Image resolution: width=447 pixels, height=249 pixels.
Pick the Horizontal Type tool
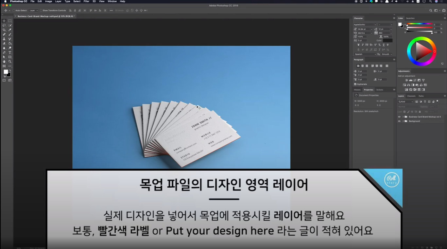click(x=10, y=53)
